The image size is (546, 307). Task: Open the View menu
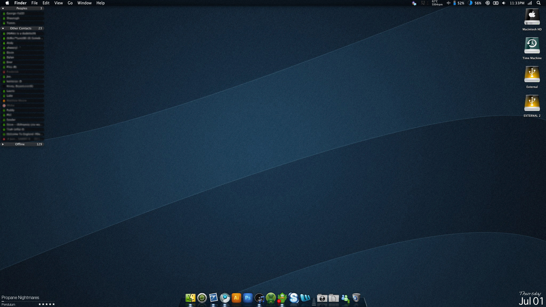click(x=58, y=3)
